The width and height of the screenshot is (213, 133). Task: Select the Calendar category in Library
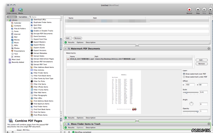(17, 23)
